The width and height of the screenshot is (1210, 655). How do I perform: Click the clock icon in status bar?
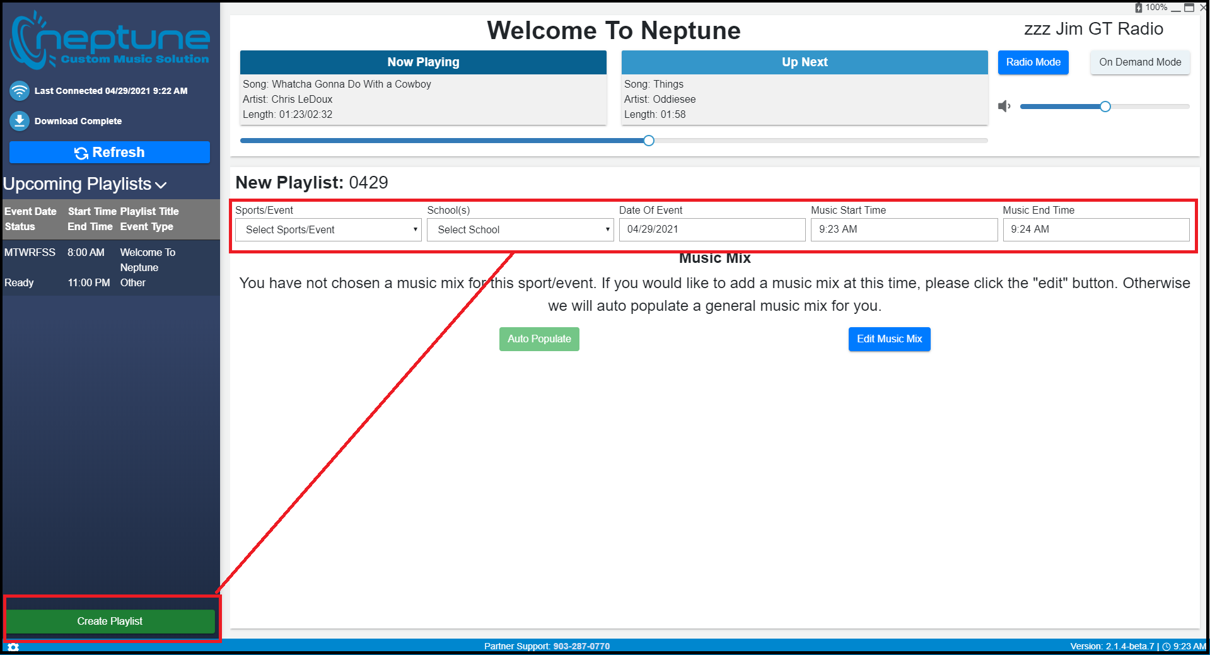1166,646
